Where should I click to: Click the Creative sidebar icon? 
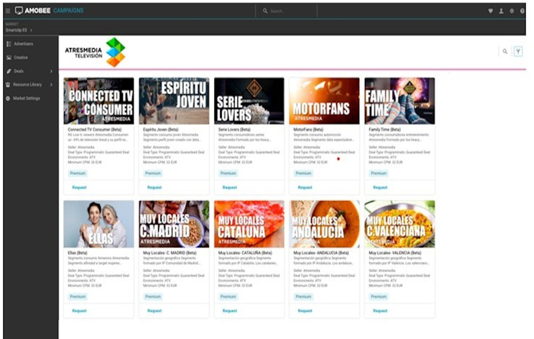(x=9, y=58)
